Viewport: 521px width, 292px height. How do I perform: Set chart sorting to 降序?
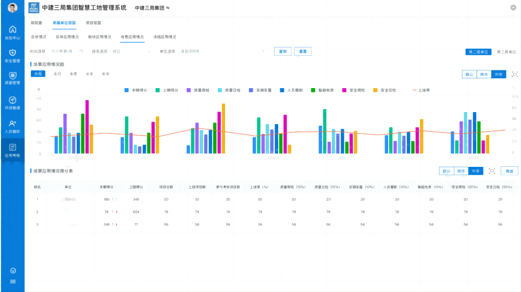point(484,75)
